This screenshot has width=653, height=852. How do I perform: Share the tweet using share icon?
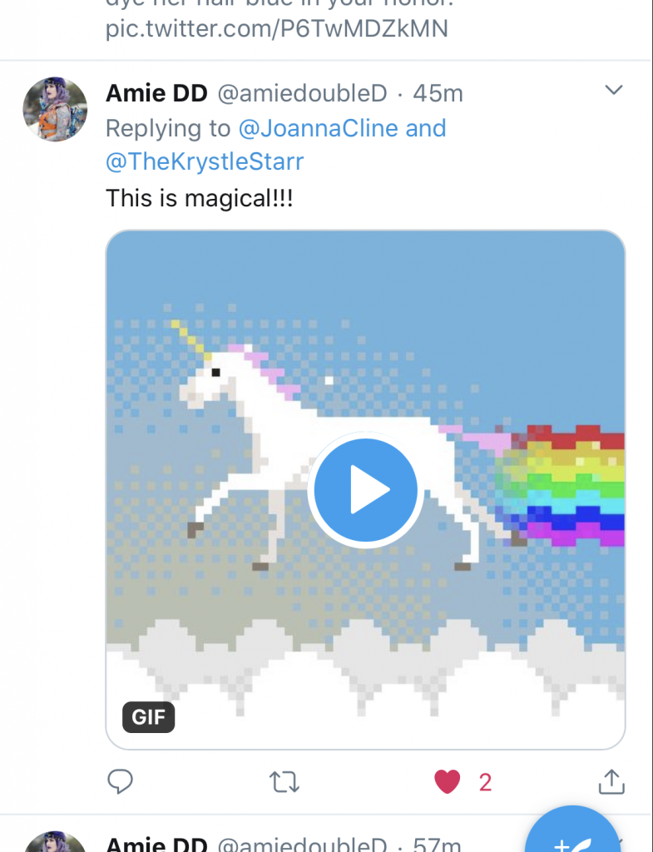coord(611,781)
